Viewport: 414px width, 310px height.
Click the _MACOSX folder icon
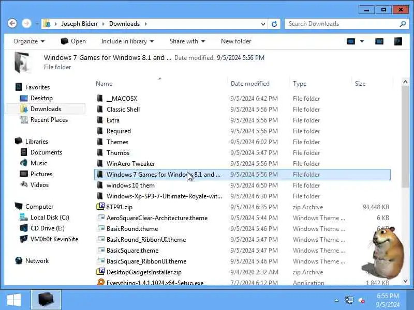click(x=100, y=99)
